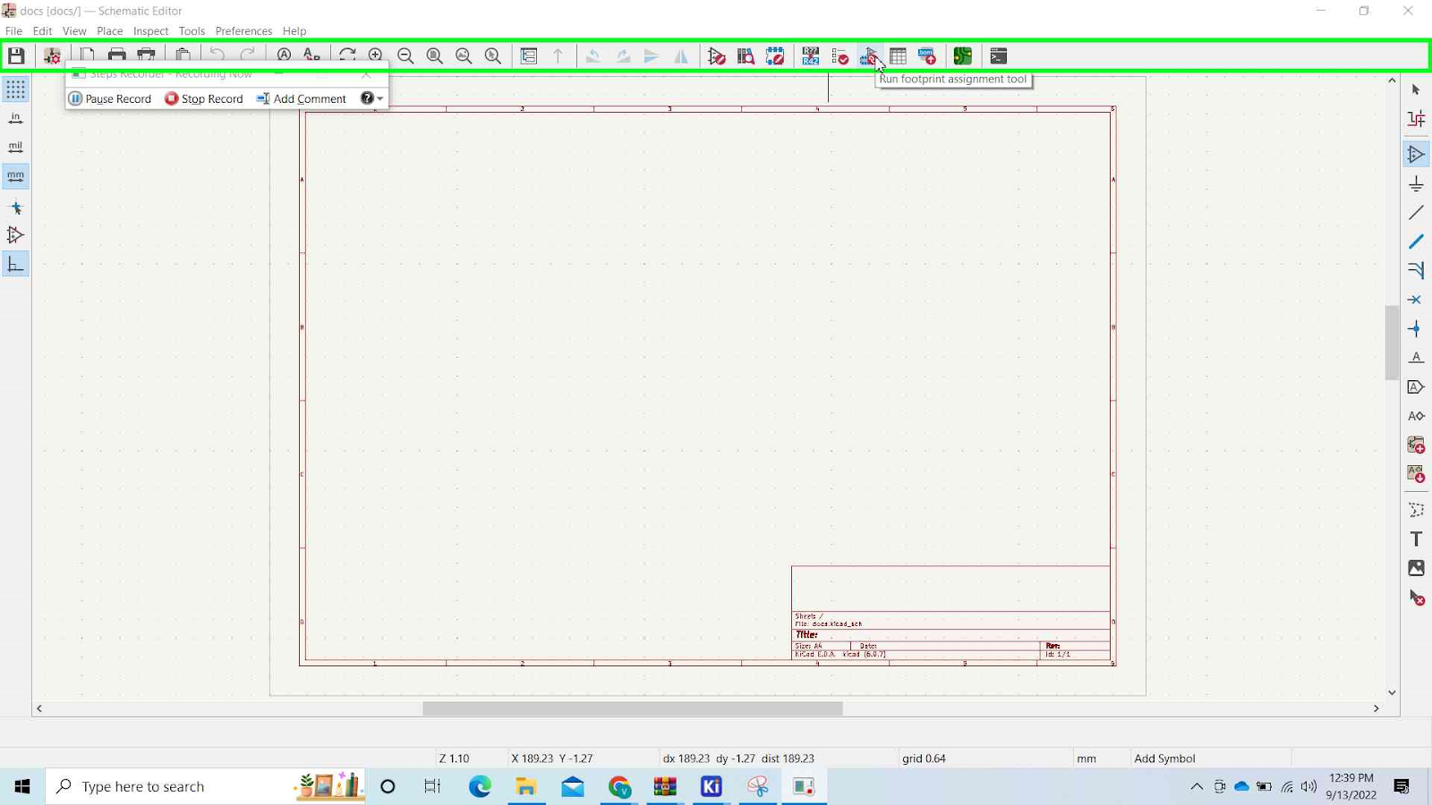Open Schematic Setup icon in toolbar
Viewport: 1432px width, 805px height.
coord(52,56)
